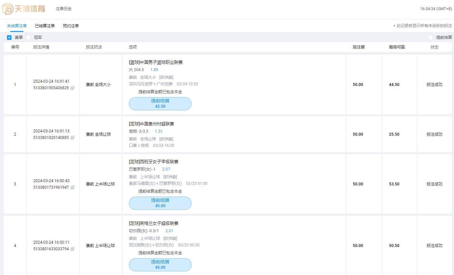Click timestamp 2024-03-24 16:01:41

[x=51, y=81]
